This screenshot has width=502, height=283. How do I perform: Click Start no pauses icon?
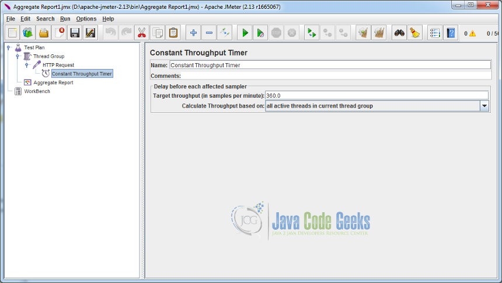[x=260, y=33]
